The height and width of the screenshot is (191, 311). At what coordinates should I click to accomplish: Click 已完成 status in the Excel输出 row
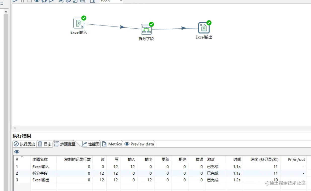(213, 180)
